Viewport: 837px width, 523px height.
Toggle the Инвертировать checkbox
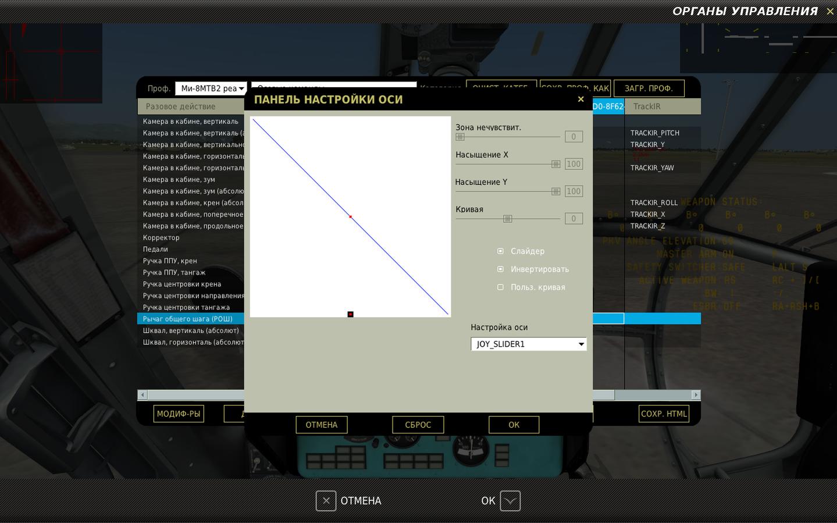pyautogui.click(x=500, y=269)
